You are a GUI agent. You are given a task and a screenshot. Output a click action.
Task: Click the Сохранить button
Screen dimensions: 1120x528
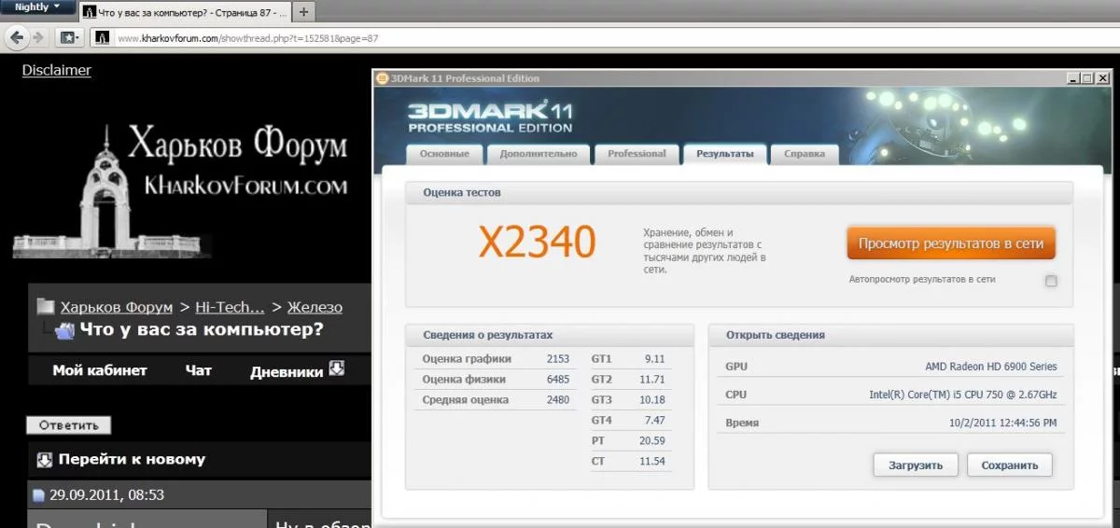click(x=1010, y=465)
